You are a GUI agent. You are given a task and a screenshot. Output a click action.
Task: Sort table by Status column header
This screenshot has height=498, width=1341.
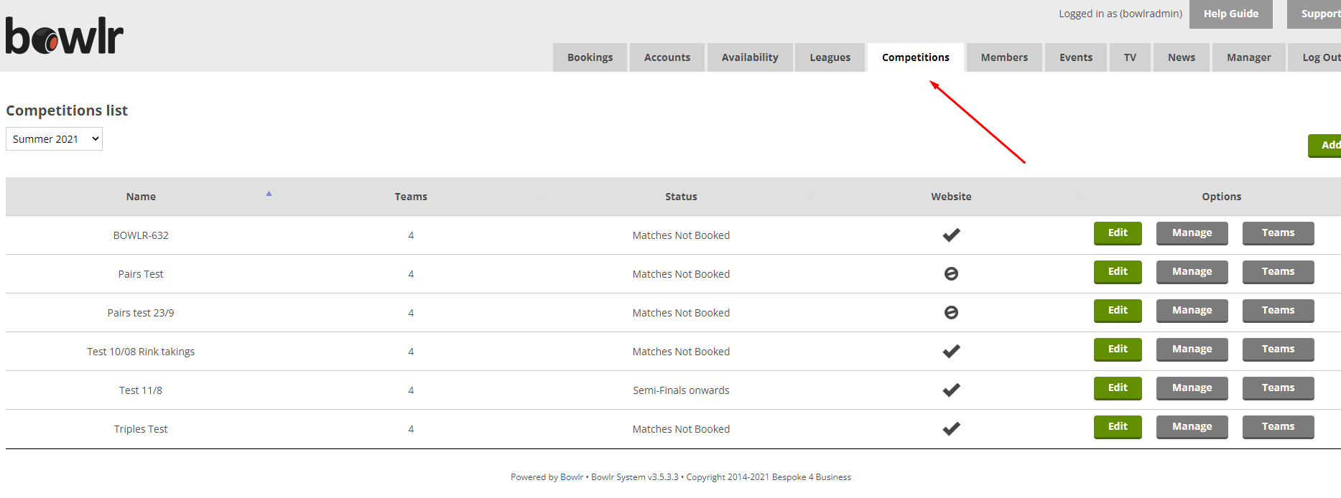[x=681, y=197]
